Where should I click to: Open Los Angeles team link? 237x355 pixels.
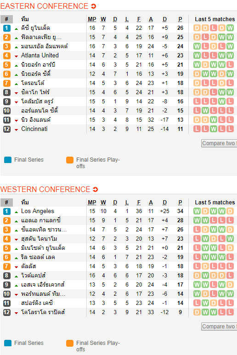coord(38,211)
